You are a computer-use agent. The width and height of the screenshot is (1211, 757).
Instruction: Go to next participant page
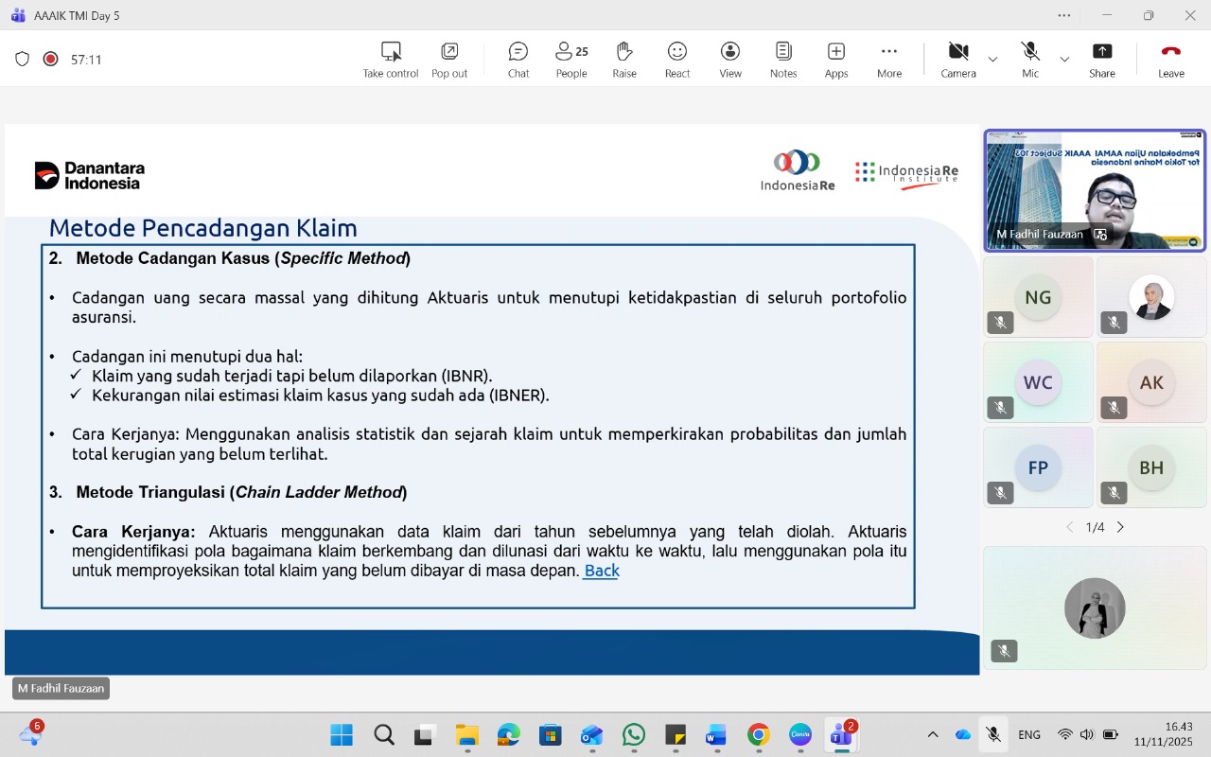coord(1120,527)
